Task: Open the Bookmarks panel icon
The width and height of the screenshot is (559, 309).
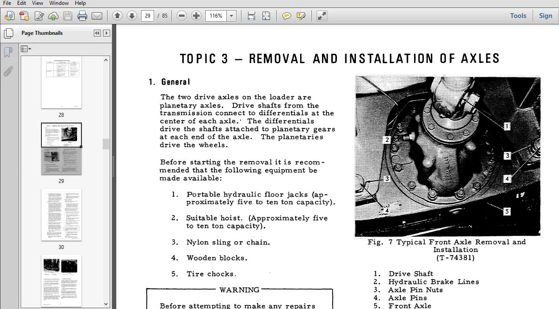Action: 7,52
